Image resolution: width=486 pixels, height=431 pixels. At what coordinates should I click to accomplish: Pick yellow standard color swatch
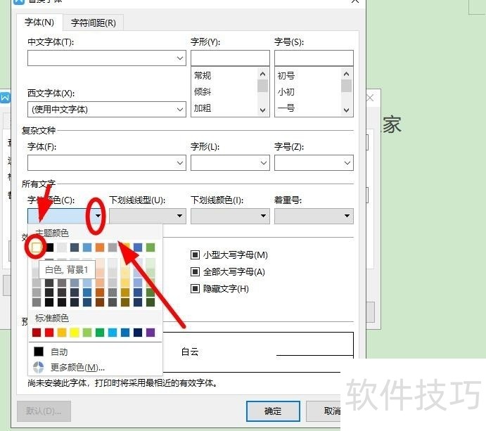coord(75,333)
